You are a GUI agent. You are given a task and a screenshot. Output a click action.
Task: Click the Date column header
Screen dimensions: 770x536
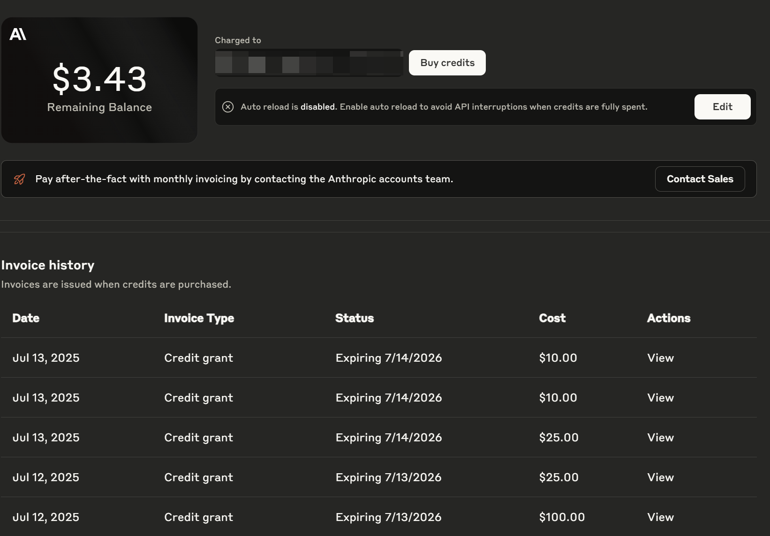(26, 318)
